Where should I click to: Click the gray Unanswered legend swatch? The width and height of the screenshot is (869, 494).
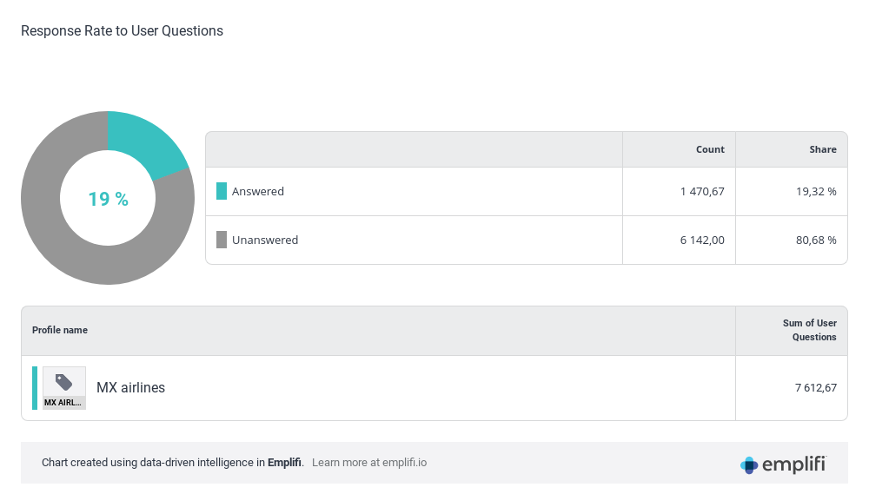click(x=222, y=240)
